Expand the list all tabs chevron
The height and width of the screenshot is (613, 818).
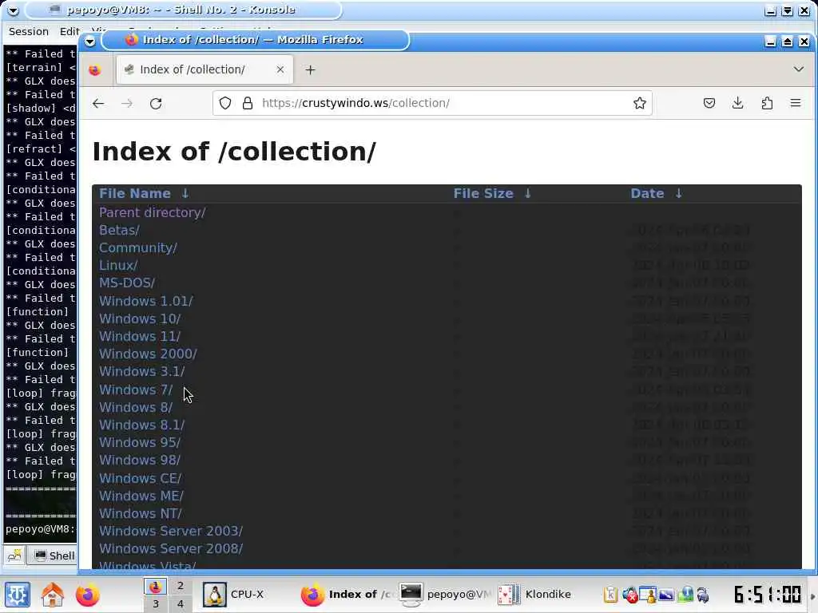point(798,69)
